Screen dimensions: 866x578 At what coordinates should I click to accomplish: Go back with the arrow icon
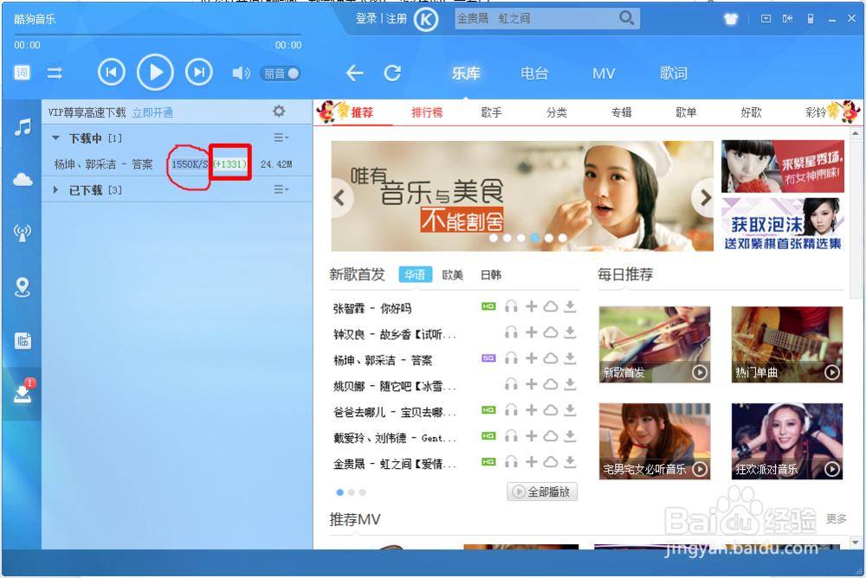(354, 73)
